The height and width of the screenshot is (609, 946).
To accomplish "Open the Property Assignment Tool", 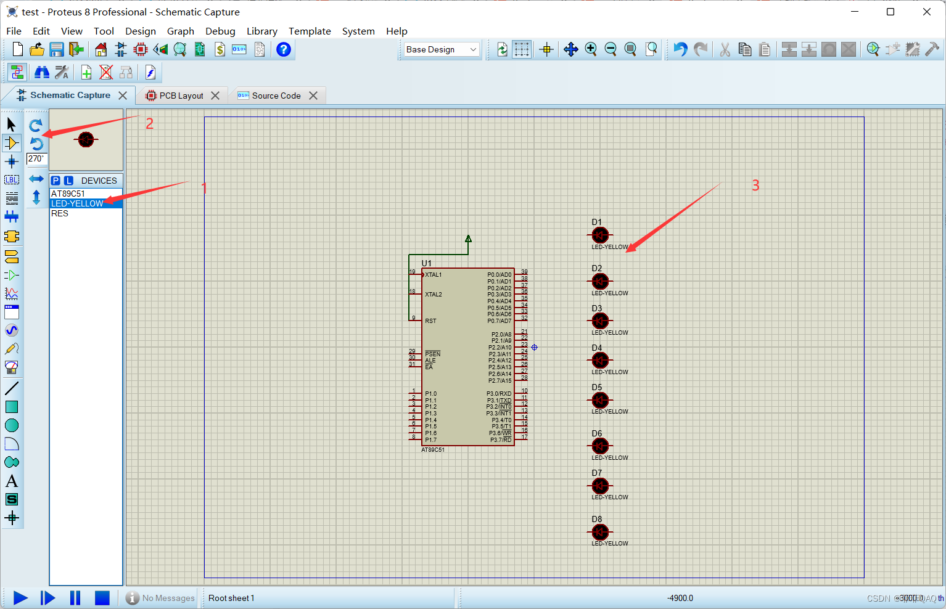I will pos(62,73).
